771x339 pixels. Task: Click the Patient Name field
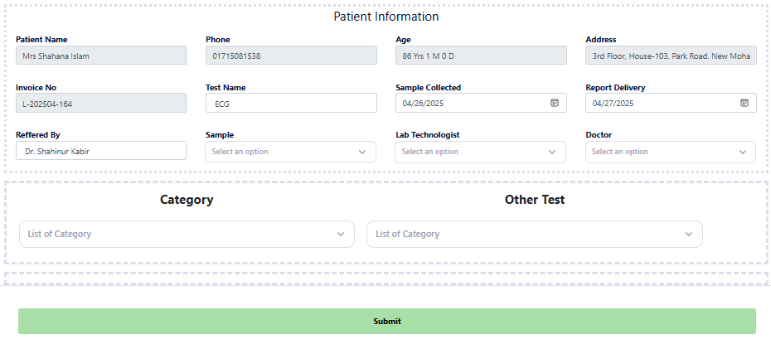pos(100,56)
